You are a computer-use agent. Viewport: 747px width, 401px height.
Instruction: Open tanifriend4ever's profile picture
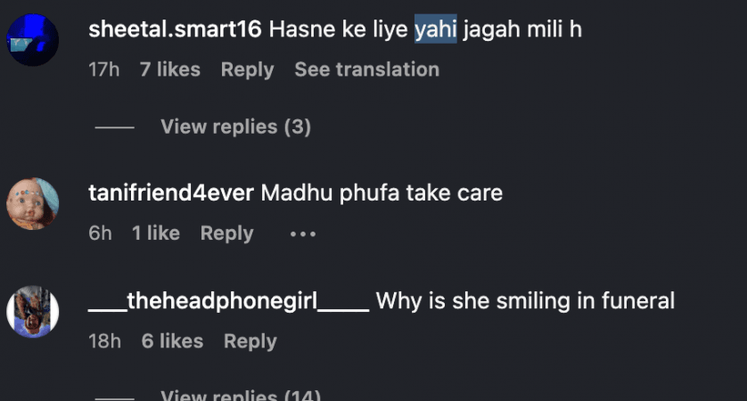point(32,204)
